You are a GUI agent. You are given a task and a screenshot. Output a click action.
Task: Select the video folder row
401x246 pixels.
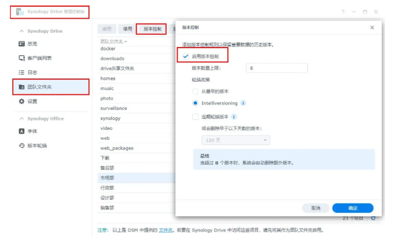coord(136,128)
